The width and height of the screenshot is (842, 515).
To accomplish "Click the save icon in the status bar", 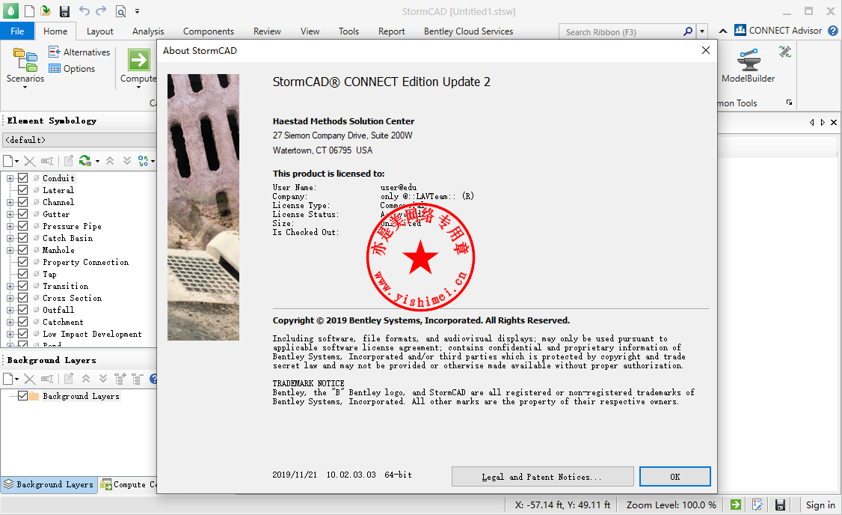I will coord(780,505).
